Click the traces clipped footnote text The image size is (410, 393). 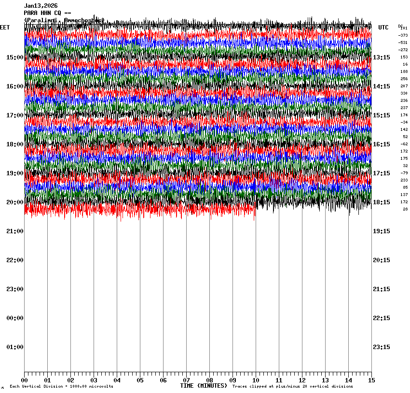[292, 387]
